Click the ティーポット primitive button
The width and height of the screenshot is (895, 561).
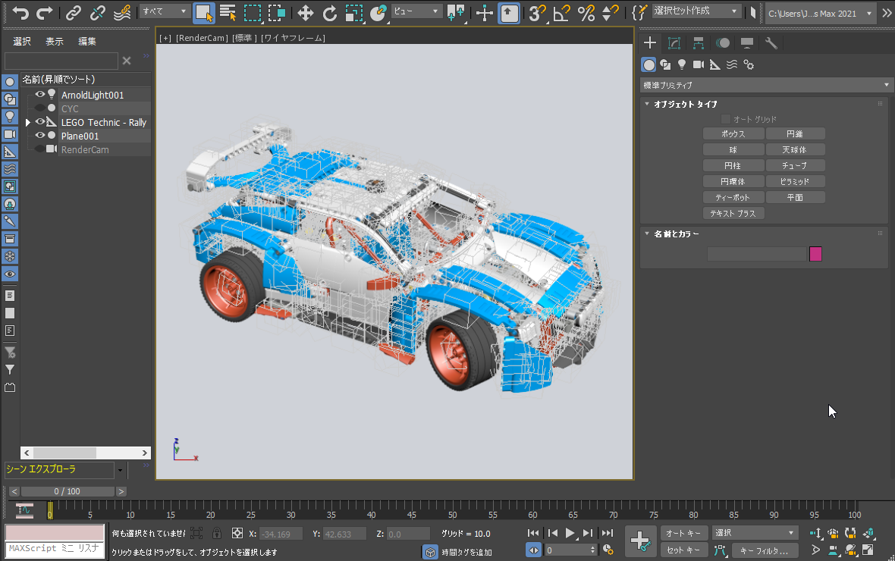(x=733, y=198)
